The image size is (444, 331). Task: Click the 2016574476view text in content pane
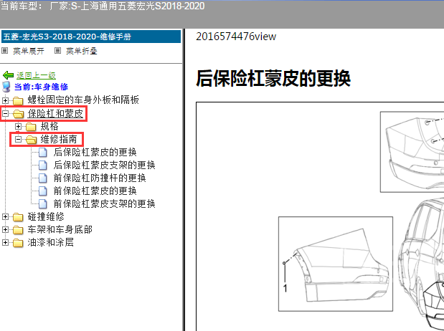pyautogui.click(x=236, y=37)
